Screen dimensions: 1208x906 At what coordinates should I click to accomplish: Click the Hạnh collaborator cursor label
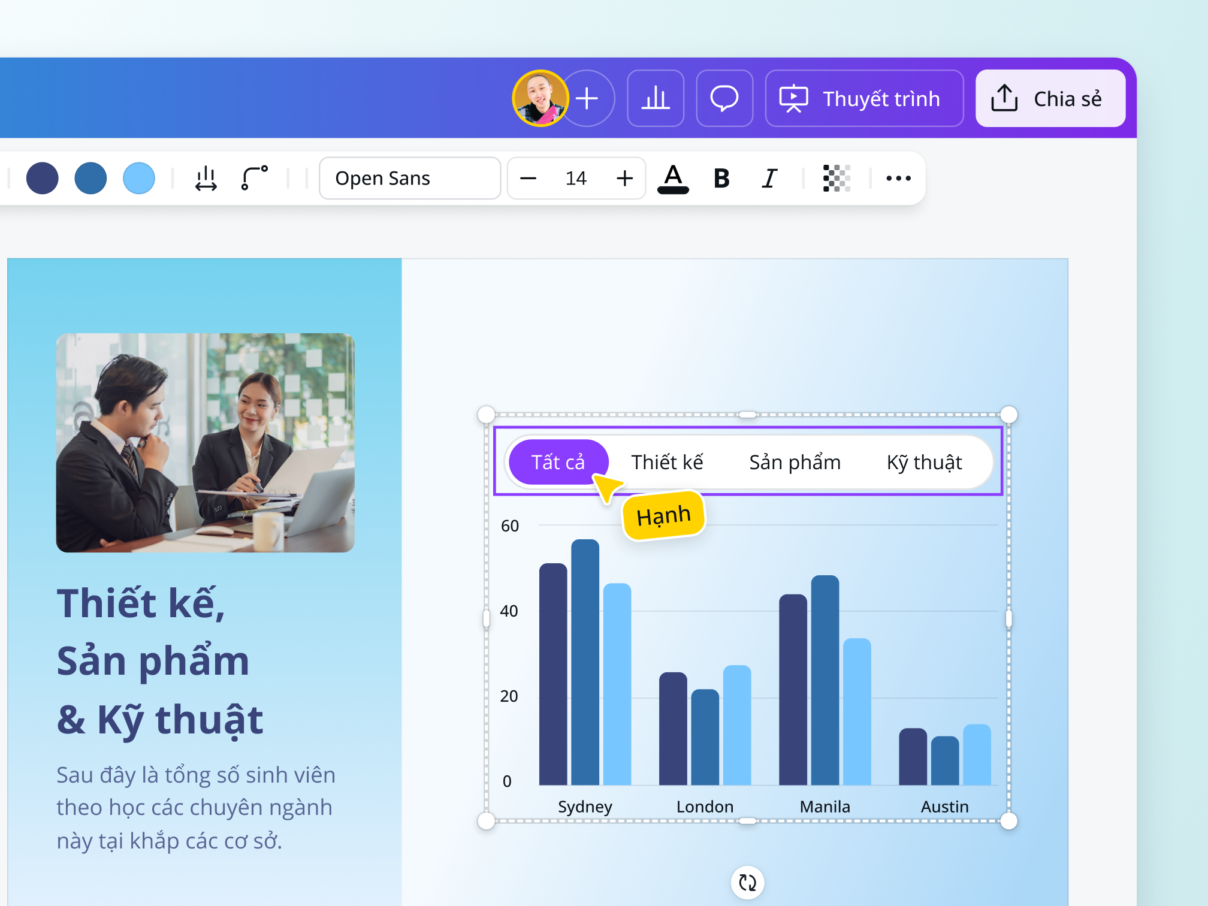click(x=664, y=515)
